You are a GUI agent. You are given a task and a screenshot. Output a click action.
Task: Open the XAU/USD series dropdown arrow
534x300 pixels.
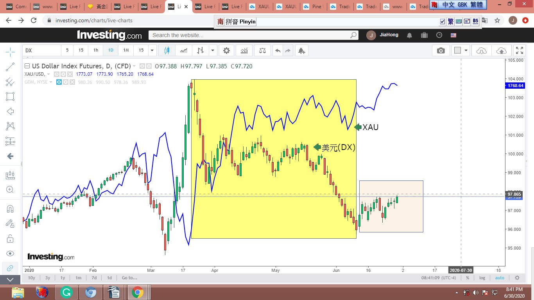point(48,74)
